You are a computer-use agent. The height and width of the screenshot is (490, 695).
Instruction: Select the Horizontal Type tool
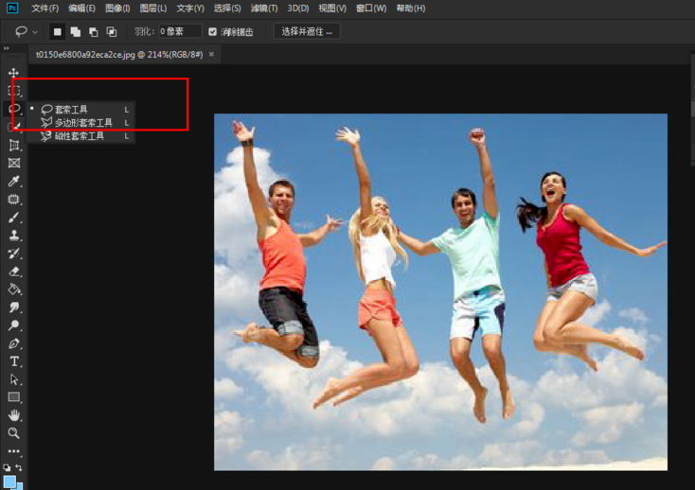14,361
